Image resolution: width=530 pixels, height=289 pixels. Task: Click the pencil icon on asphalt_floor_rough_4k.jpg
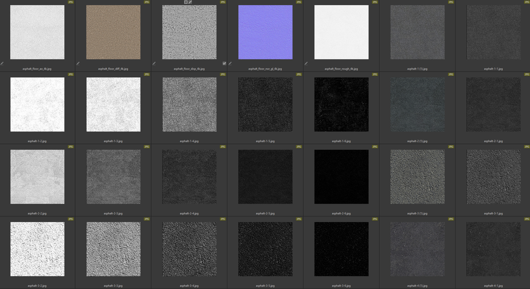(306, 64)
